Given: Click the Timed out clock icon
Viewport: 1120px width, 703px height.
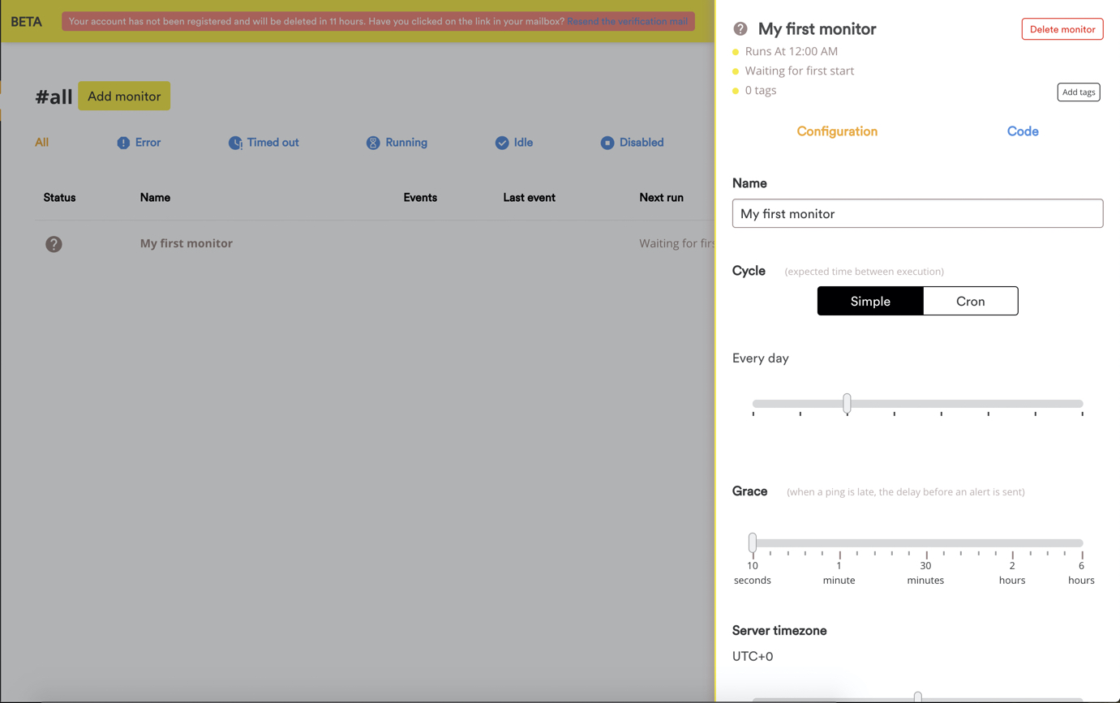Looking at the screenshot, I should tap(235, 143).
